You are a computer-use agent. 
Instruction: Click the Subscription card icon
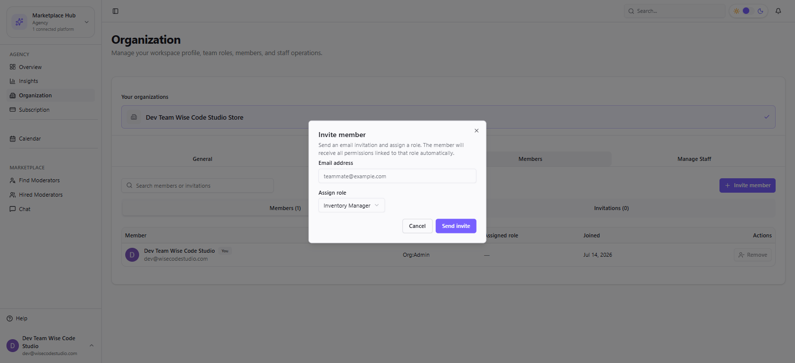tap(12, 110)
